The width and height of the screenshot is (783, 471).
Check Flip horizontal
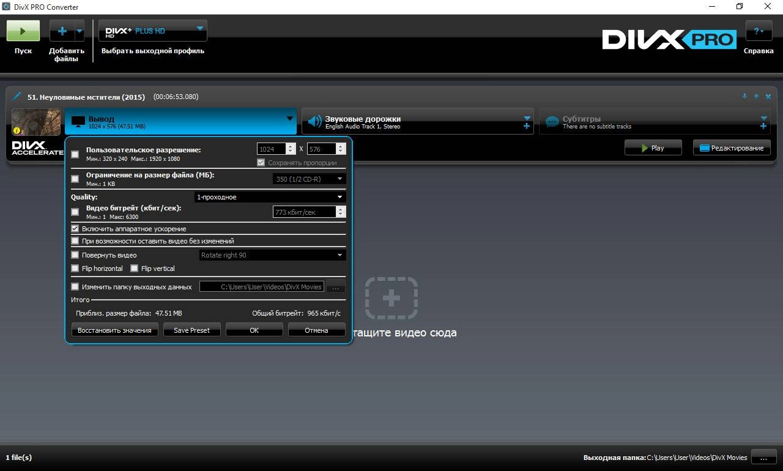click(75, 269)
